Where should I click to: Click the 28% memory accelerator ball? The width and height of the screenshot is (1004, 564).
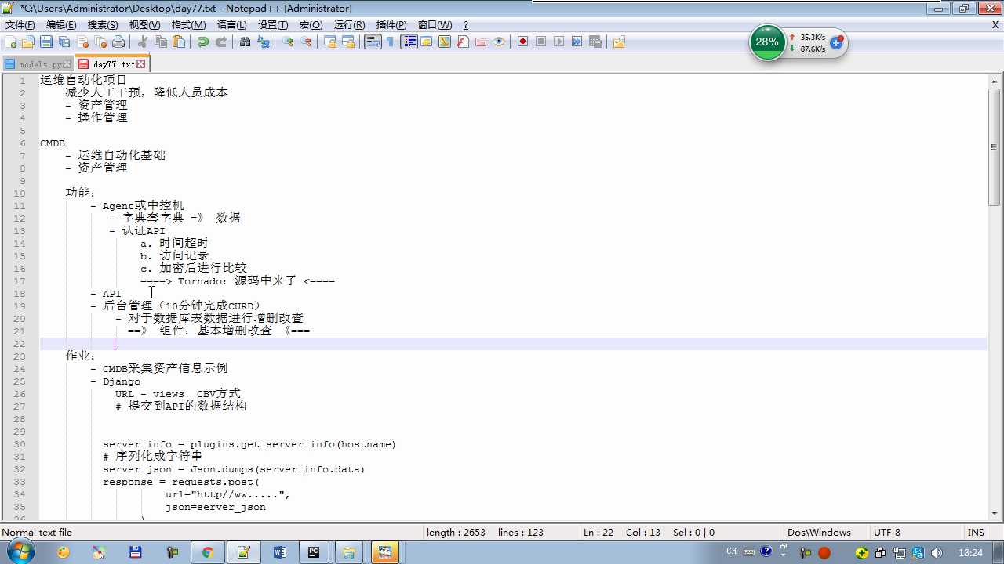(x=767, y=42)
